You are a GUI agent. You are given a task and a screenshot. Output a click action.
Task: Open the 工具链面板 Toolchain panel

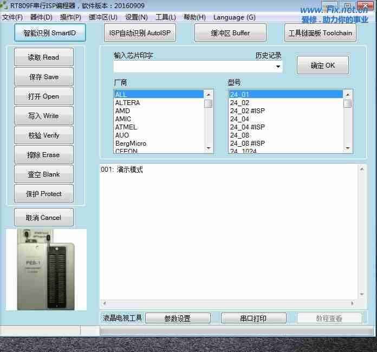click(320, 33)
